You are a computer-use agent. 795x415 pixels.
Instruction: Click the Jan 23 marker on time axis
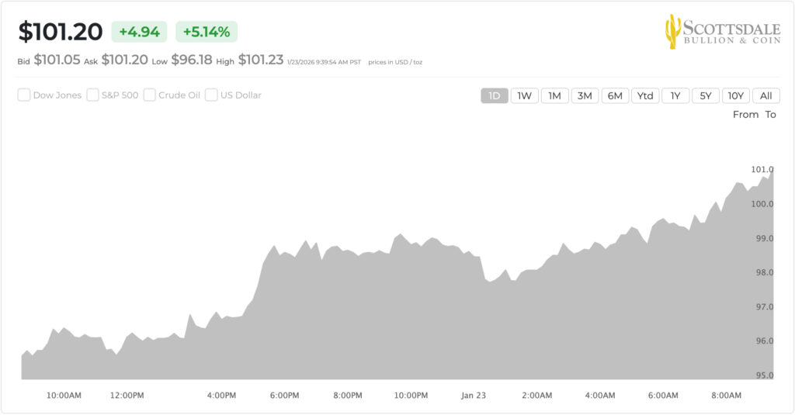[x=473, y=396]
